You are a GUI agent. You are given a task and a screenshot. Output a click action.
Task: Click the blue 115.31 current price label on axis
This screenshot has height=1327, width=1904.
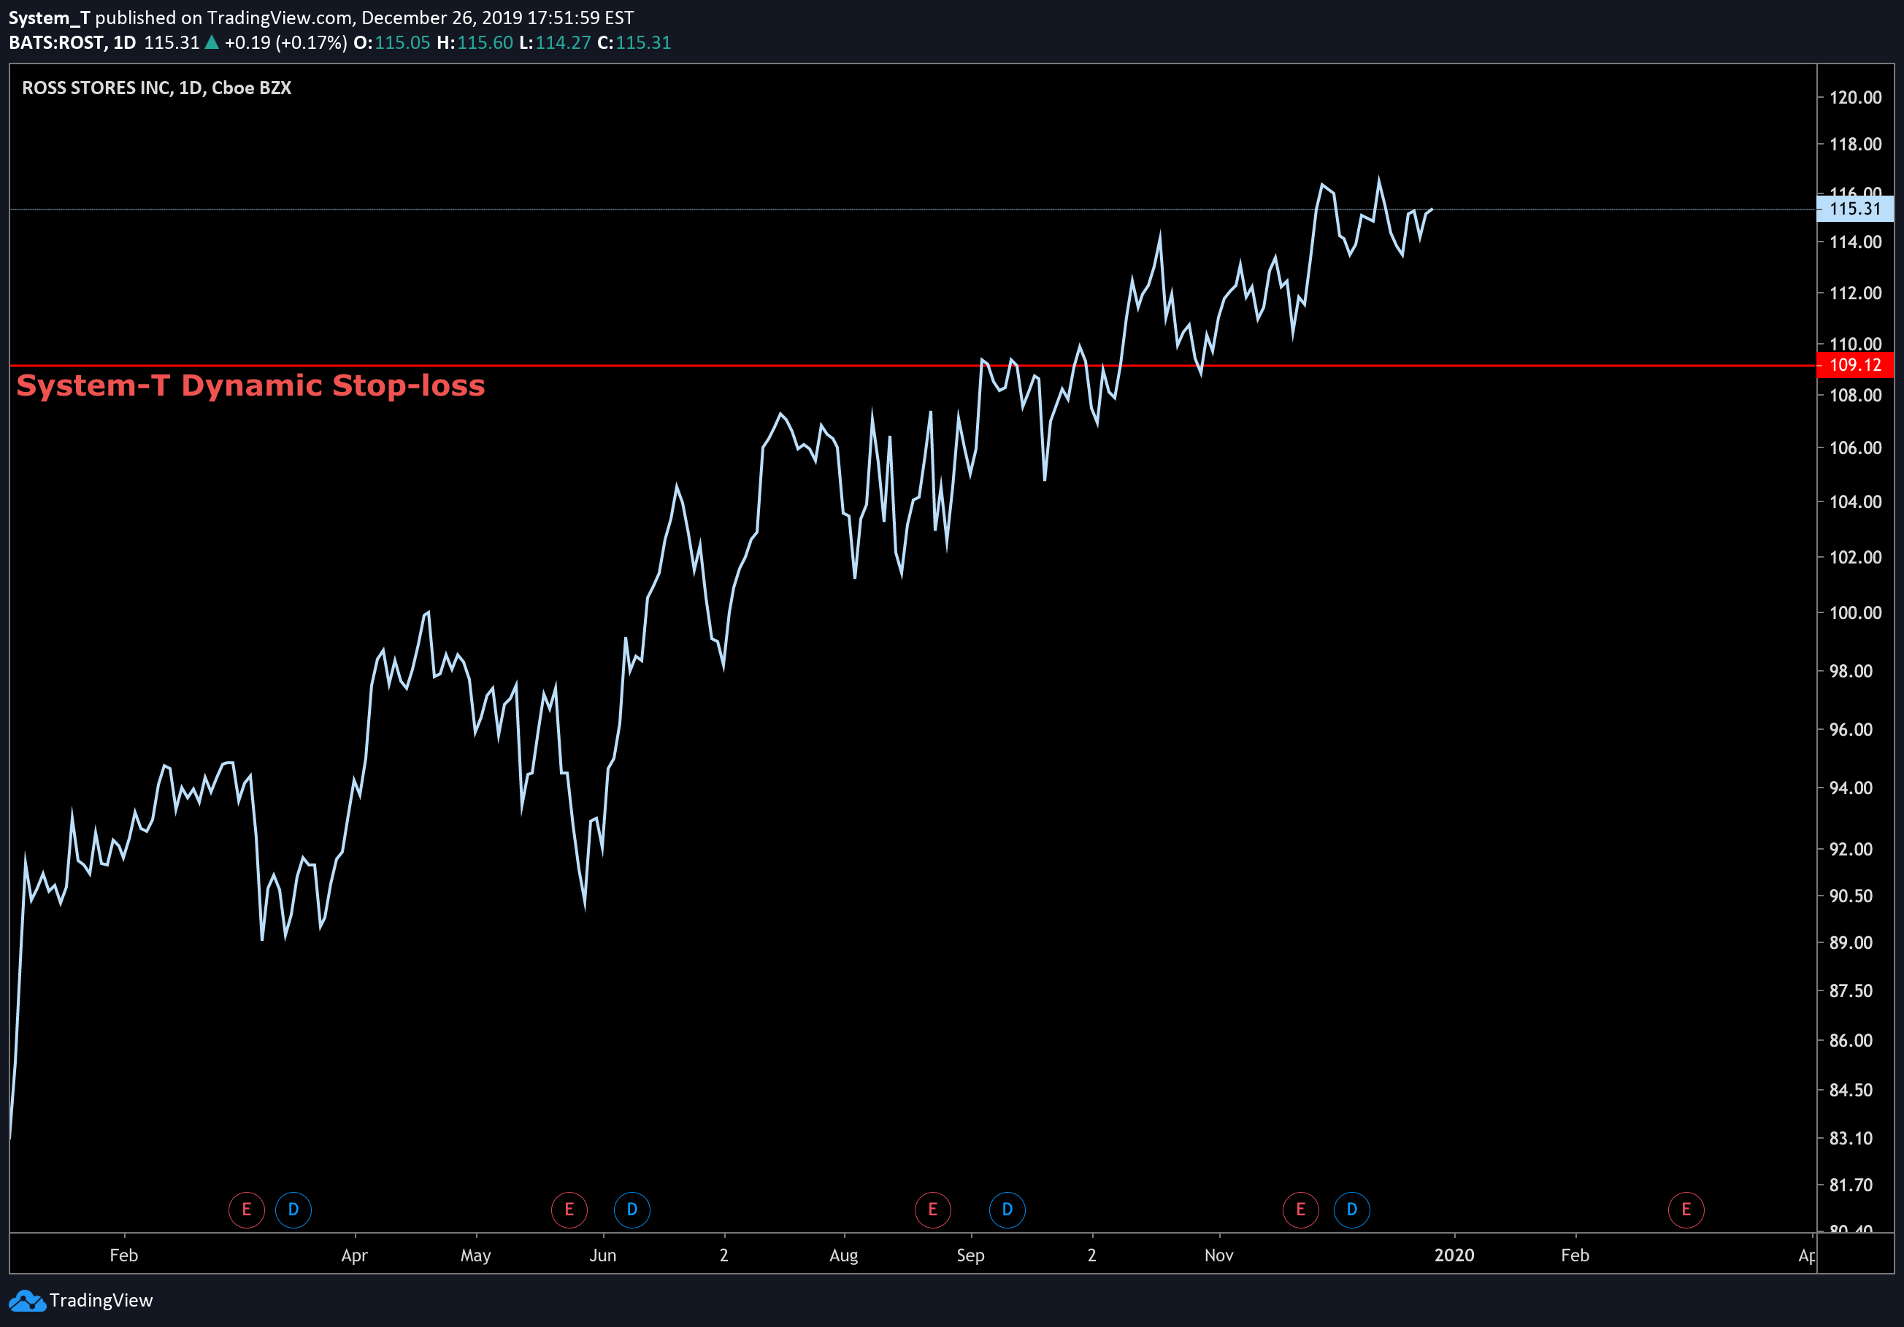point(1854,209)
